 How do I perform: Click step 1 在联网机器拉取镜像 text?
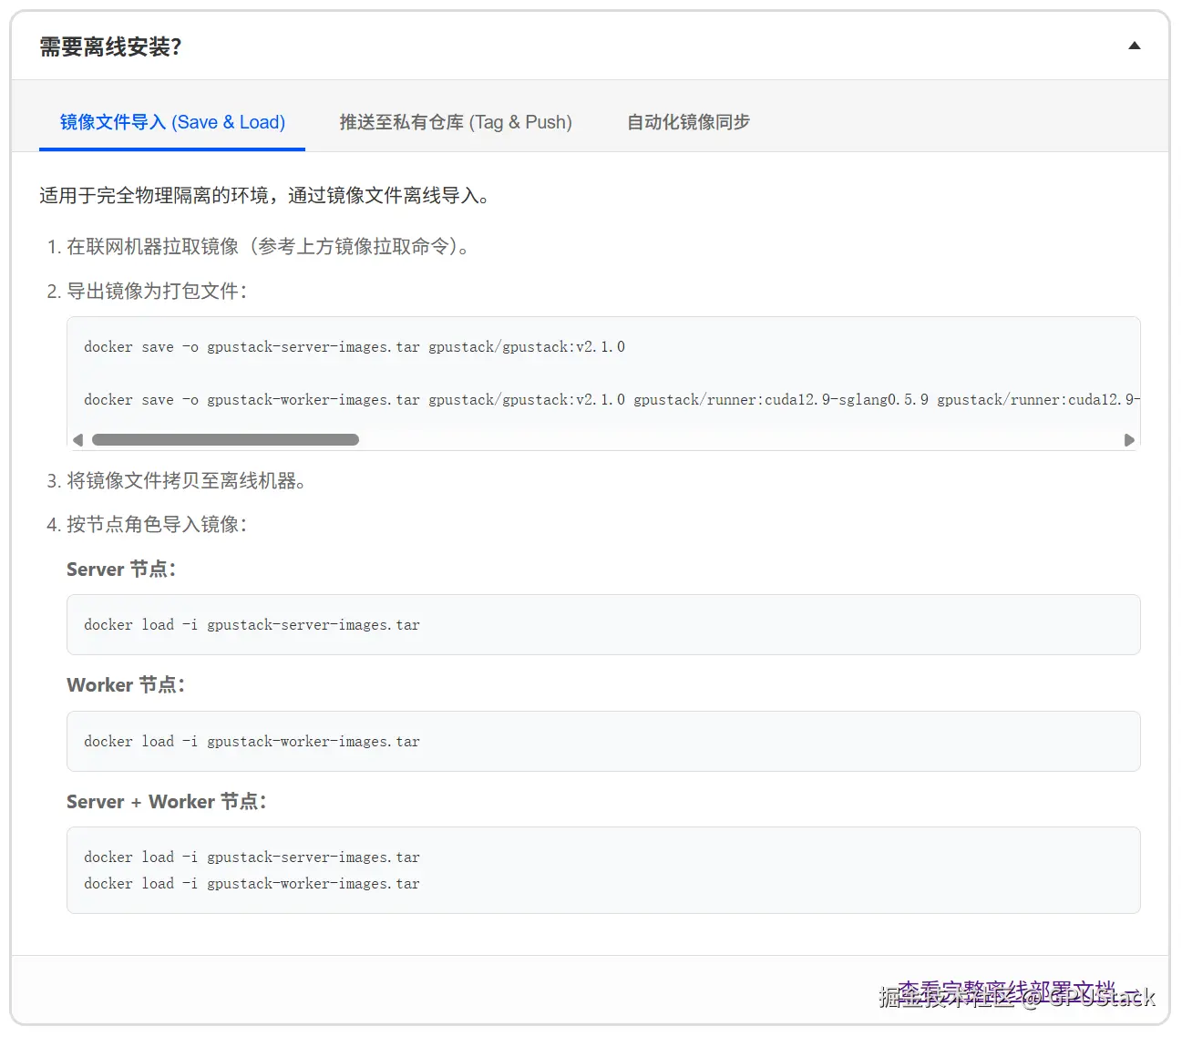pos(269,247)
